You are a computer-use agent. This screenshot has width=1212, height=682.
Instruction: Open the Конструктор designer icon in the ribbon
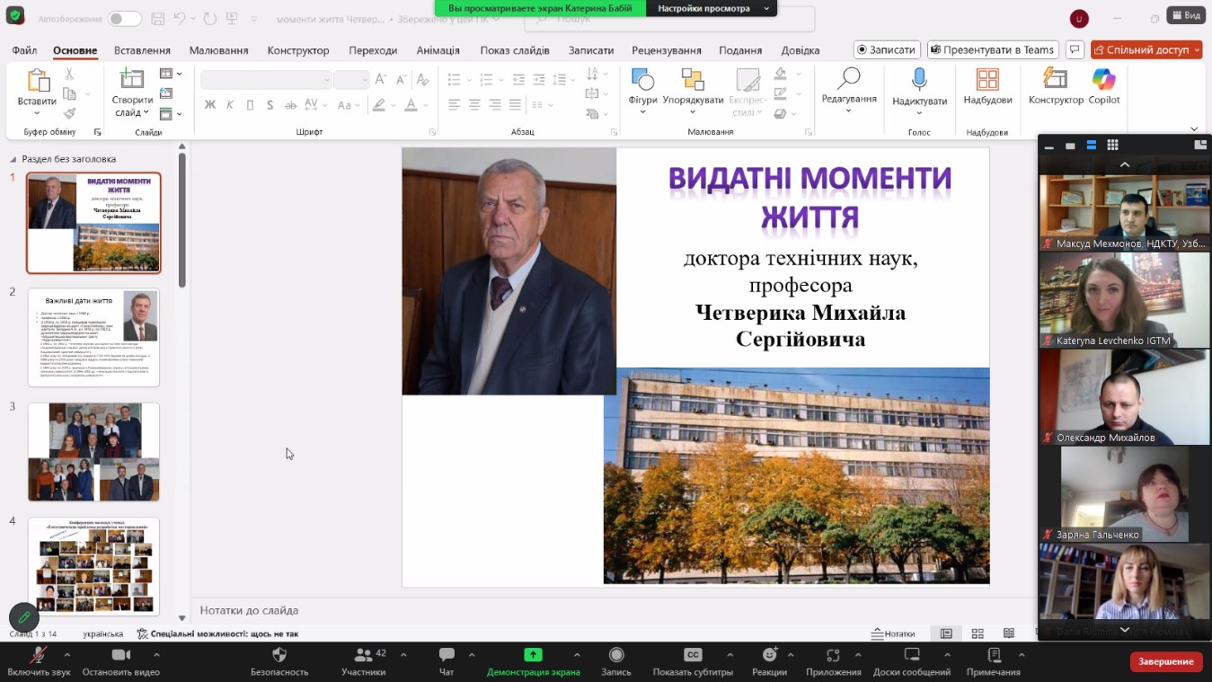click(x=1056, y=81)
